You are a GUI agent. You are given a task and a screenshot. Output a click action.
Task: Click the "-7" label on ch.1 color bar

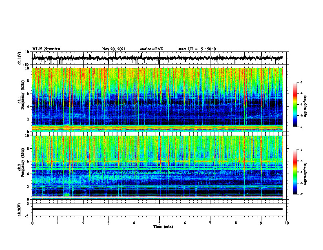pyautogui.click(x=301, y=127)
